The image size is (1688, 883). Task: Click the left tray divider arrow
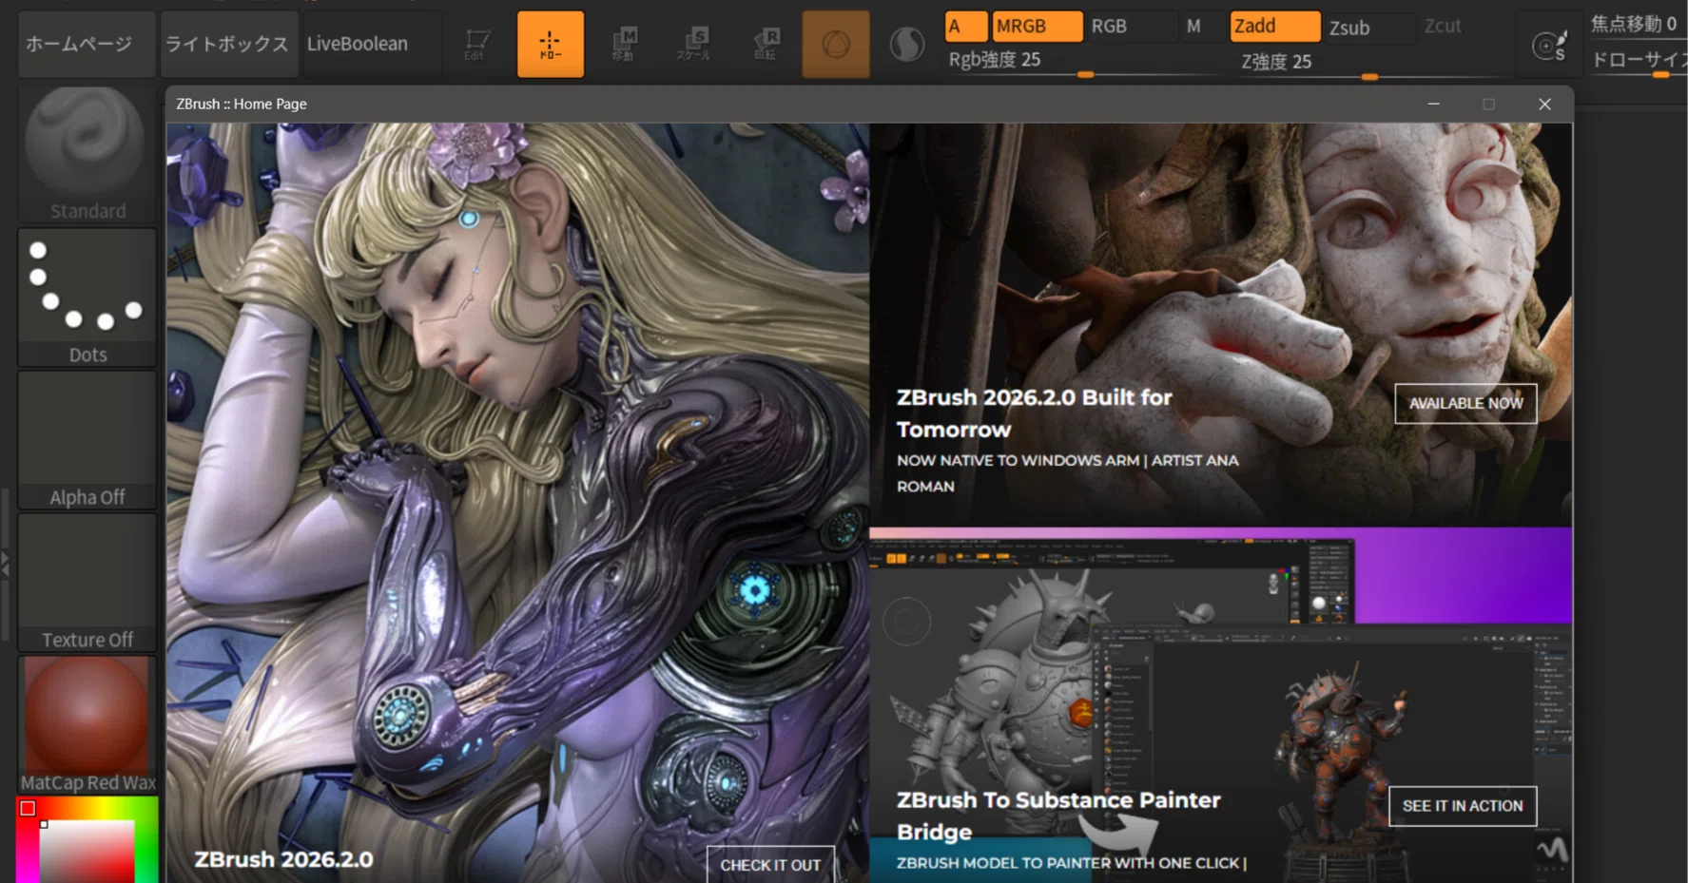pos(5,566)
